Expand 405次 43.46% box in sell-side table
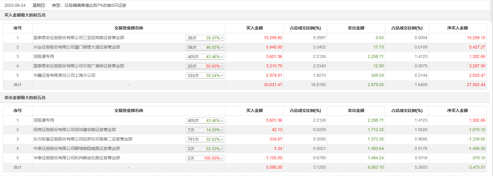 (205, 120)
